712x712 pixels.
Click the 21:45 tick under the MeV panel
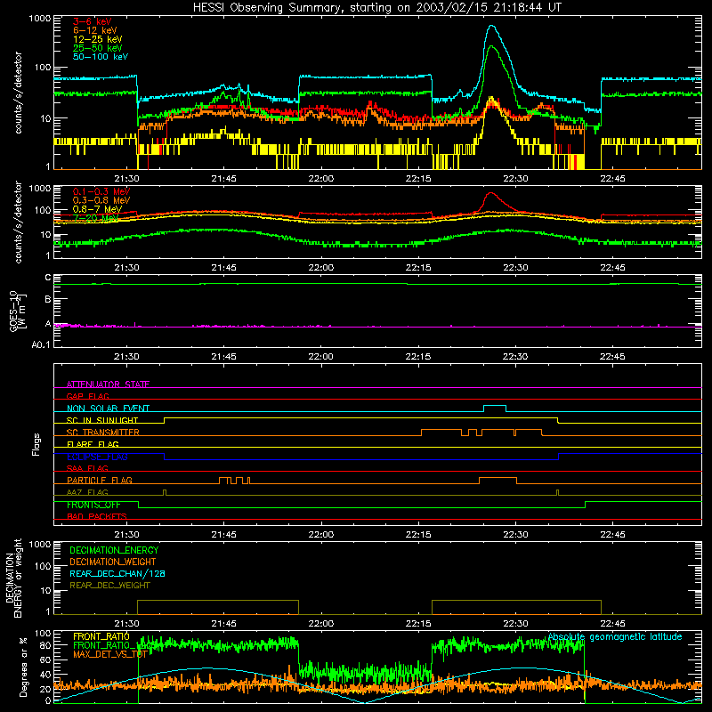coord(224,268)
